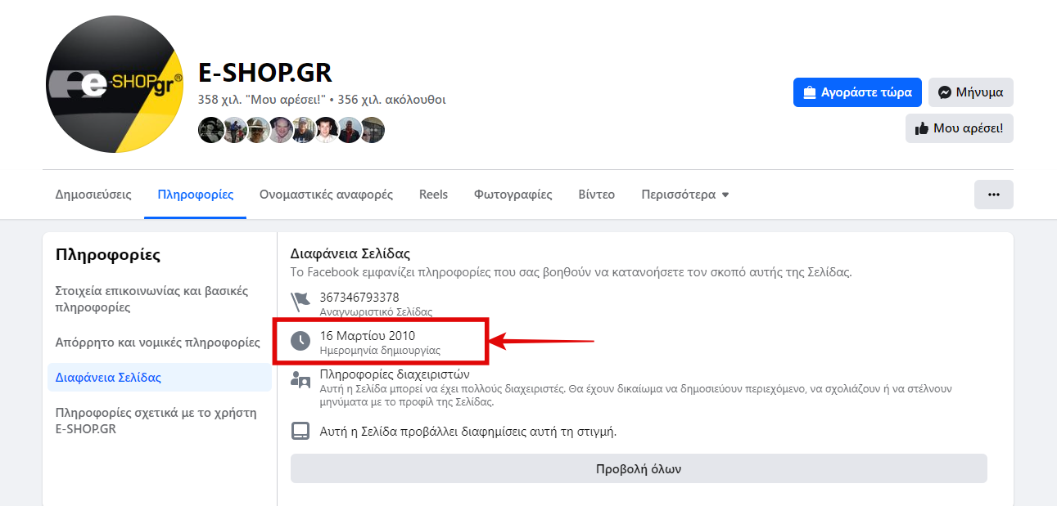The width and height of the screenshot is (1057, 506).
Task: Click the Διαφάνεια Σελίδας section heading
Action: click(350, 253)
